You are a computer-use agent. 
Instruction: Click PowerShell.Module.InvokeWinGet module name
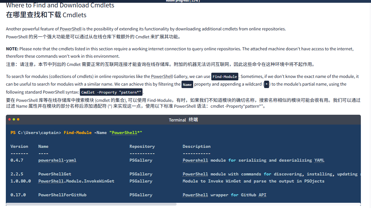tap(76, 181)
